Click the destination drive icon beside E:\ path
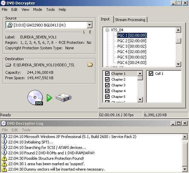This screenshot has width=189, height=173. click(x=8, y=65)
